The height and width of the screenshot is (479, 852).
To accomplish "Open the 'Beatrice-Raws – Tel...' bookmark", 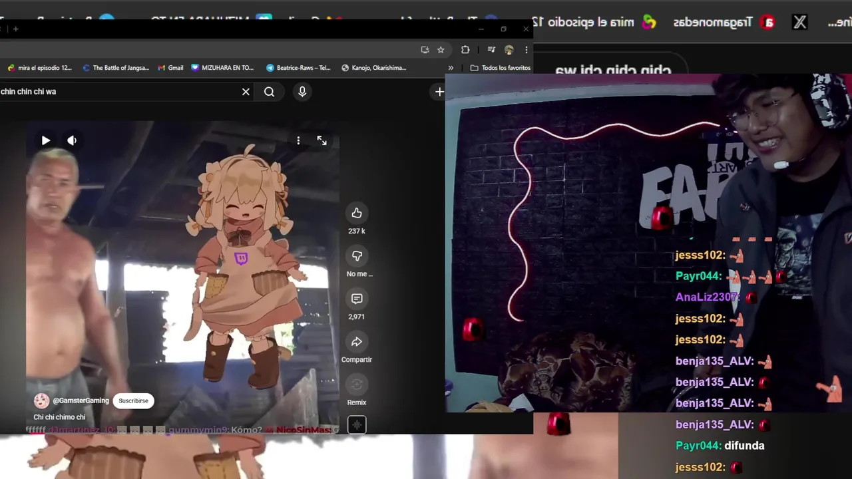I will tap(298, 68).
